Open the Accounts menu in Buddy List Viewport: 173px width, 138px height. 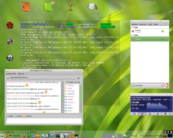click(143, 24)
